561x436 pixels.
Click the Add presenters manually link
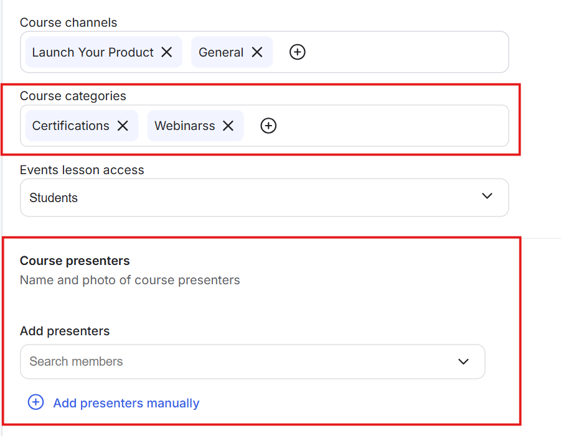[x=126, y=403]
